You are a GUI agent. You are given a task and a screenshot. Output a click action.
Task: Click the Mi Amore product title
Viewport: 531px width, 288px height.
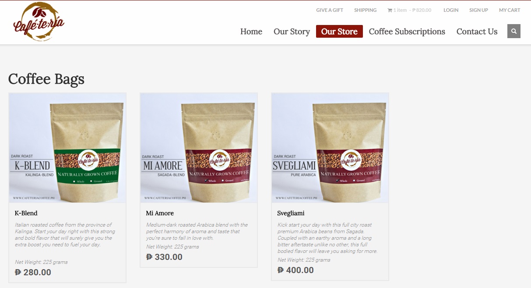[160, 213]
